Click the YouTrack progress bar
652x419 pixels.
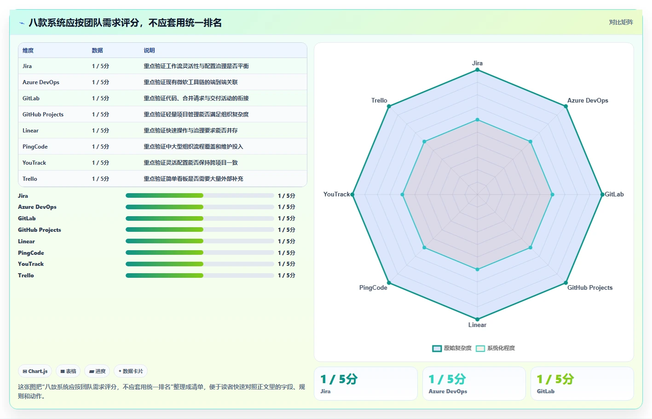(x=200, y=264)
